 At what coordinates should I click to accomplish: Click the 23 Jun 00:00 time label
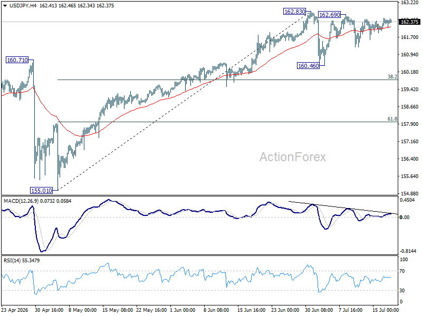pos(285,310)
